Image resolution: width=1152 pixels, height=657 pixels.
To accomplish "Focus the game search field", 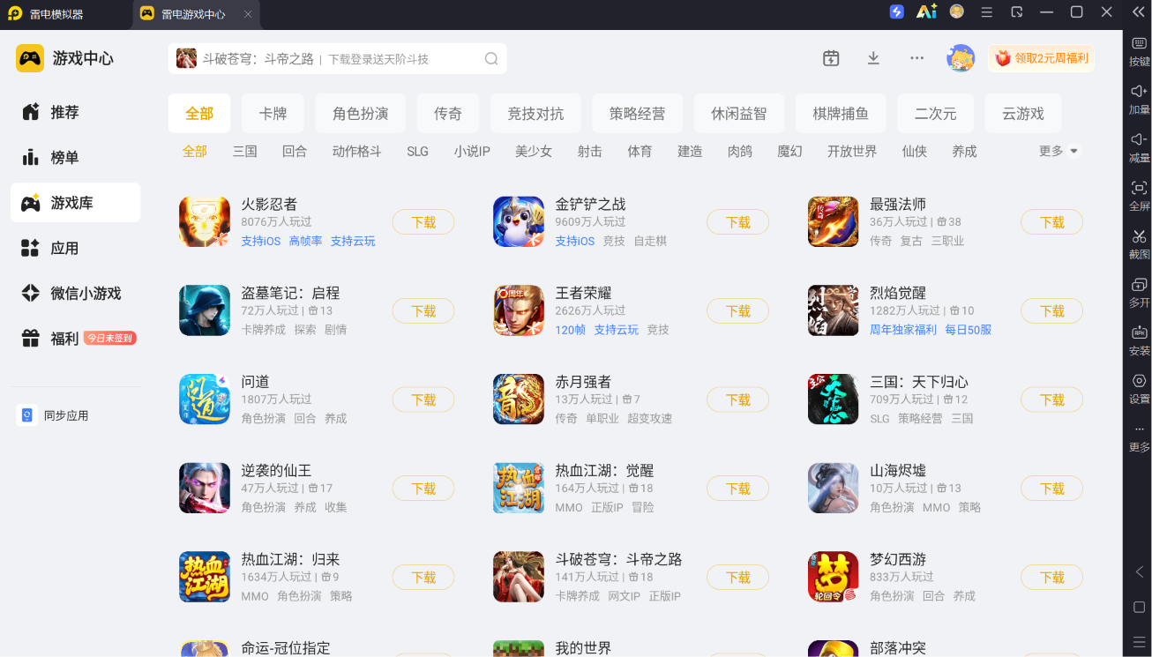I will pyautogui.click(x=338, y=59).
